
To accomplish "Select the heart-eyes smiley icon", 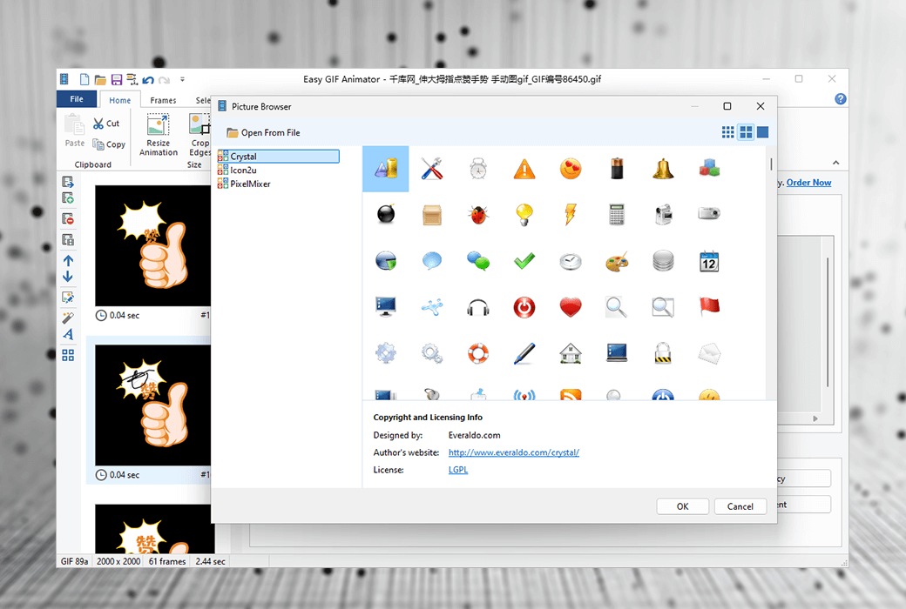I will pyautogui.click(x=571, y=169).
